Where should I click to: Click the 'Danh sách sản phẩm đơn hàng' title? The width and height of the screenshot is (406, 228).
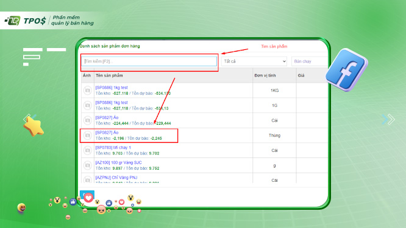coord(110,46)
